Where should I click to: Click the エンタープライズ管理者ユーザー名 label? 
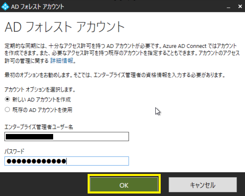point(39,127)
